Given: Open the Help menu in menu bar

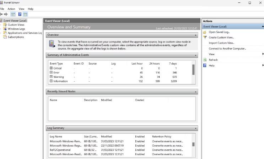Looking at the screenshot, I should pos(31,9).
